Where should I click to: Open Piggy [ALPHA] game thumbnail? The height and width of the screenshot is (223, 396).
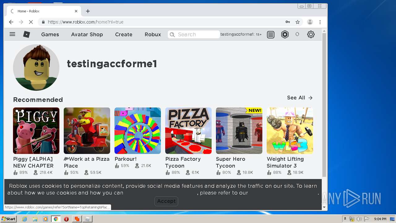tap(36, 131)
